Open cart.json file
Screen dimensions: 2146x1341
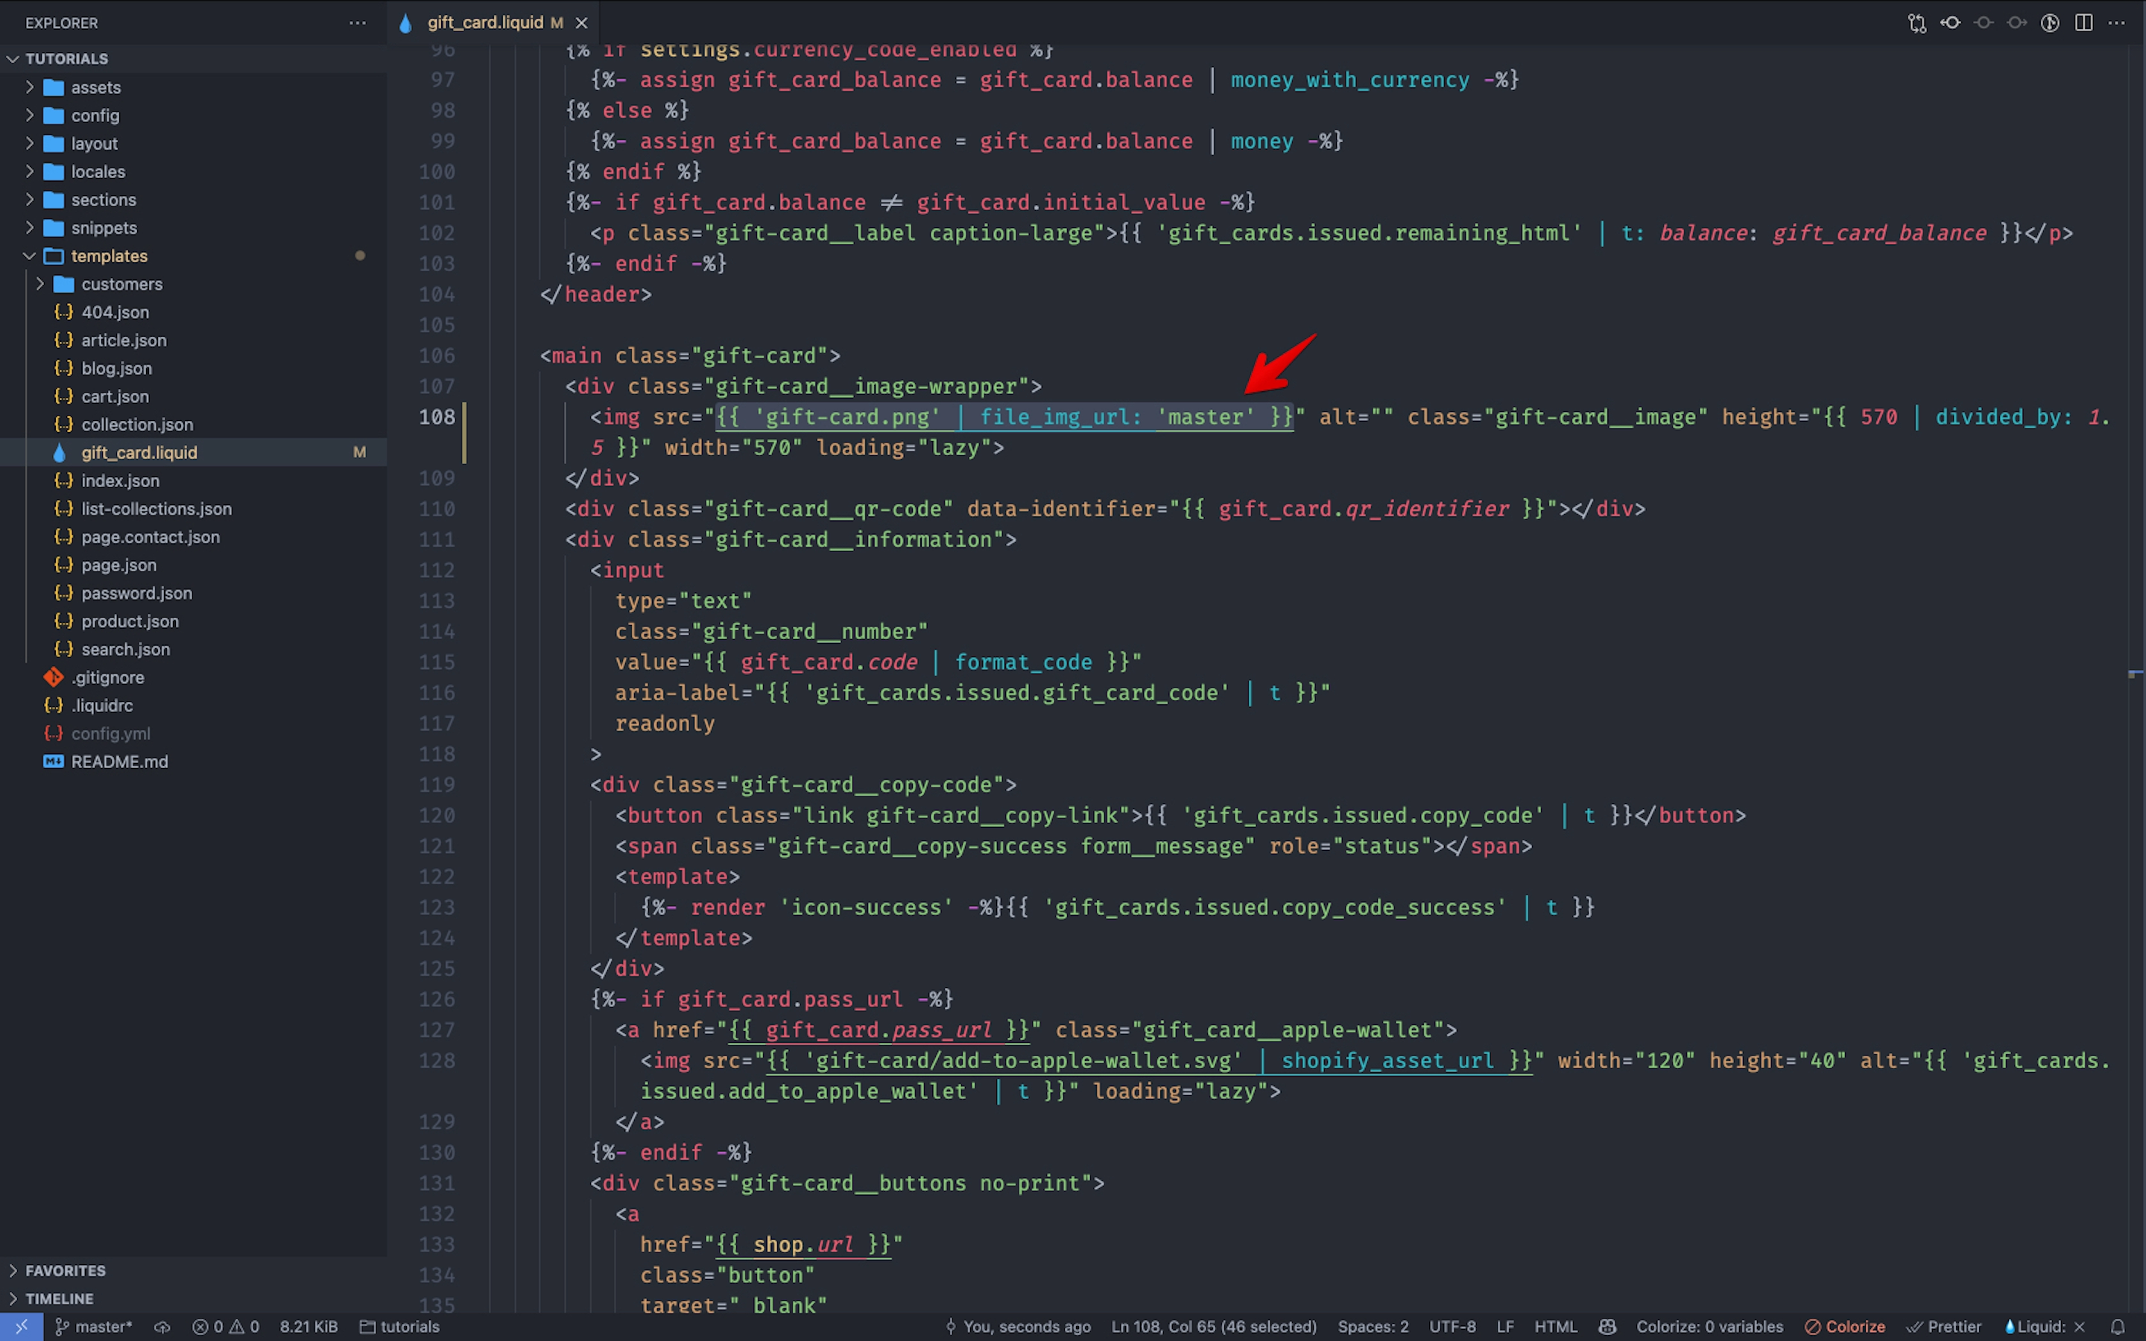193,396
